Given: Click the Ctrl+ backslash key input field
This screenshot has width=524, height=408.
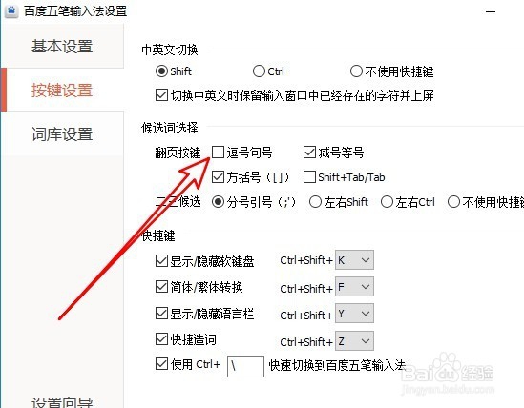Looking at the screenshot, I should tap(245, 366).
